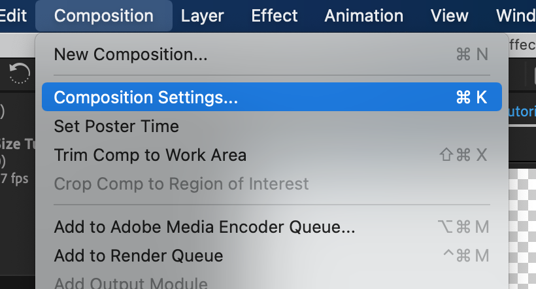Select the project item showing fps info

click(x=14, y=177)
